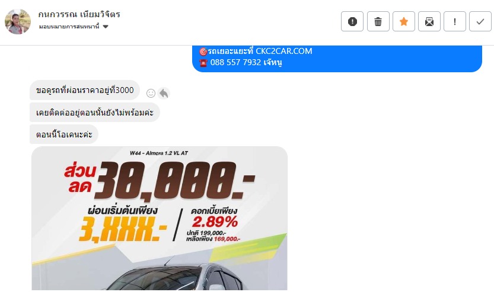Delete conversation using trash icon
The height and width of the screenshot is (292, 494).
[x=378, y=21]
